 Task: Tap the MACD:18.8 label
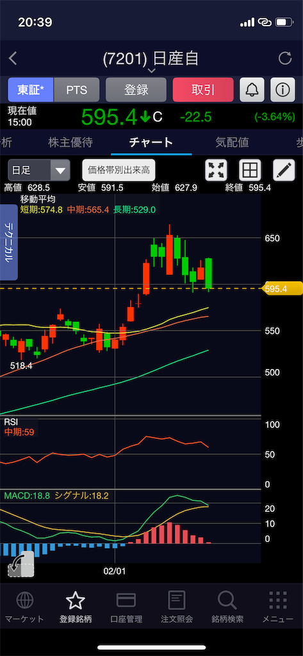(x=27, y=496)
